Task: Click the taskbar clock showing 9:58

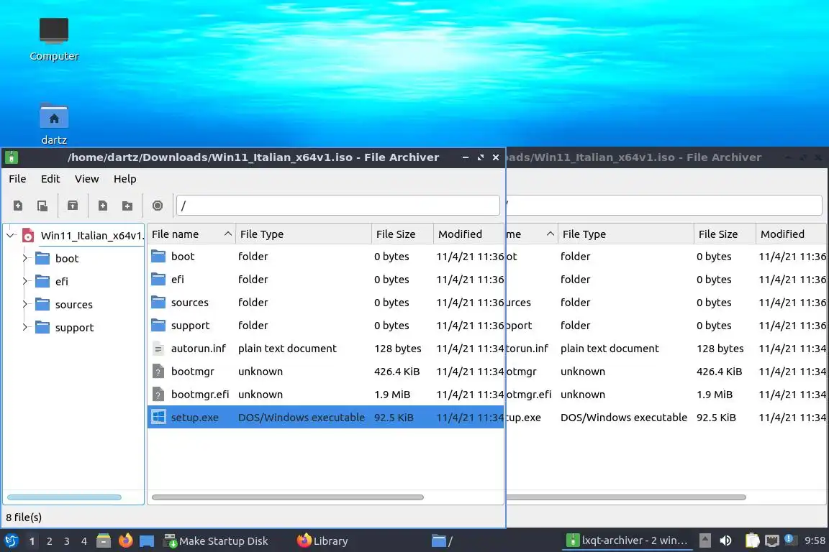Action: (x=814, y=540)
